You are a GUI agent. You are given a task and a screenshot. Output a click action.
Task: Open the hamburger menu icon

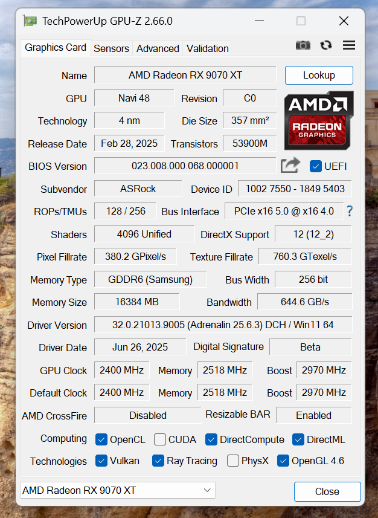tap(349, 45)
